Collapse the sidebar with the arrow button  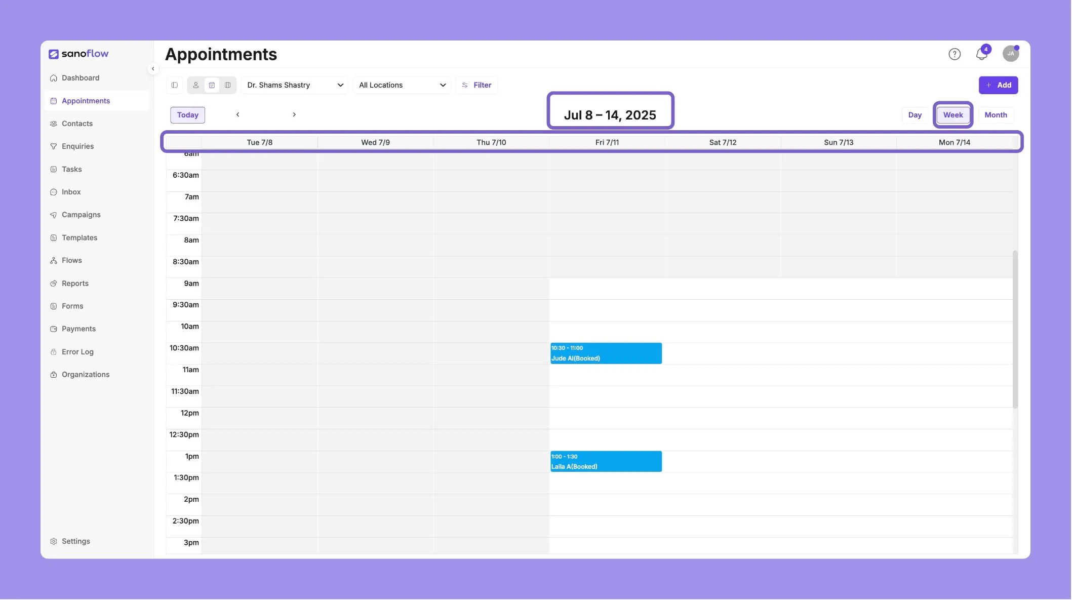point(153,69)
